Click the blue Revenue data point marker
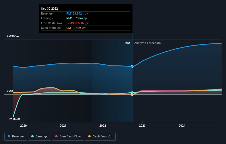Image resolution: width=226 pixels, height=144 pixels. tap(132, 66)
